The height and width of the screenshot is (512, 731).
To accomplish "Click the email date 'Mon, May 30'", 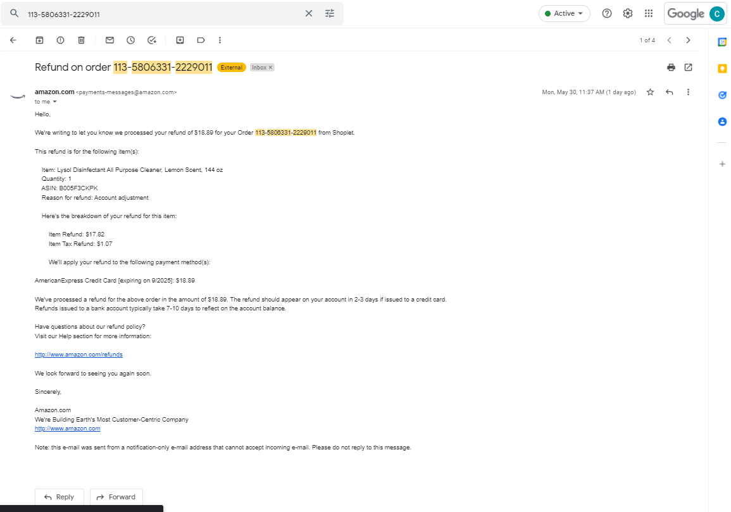I will pyautogui.click(x=589, y=92).
